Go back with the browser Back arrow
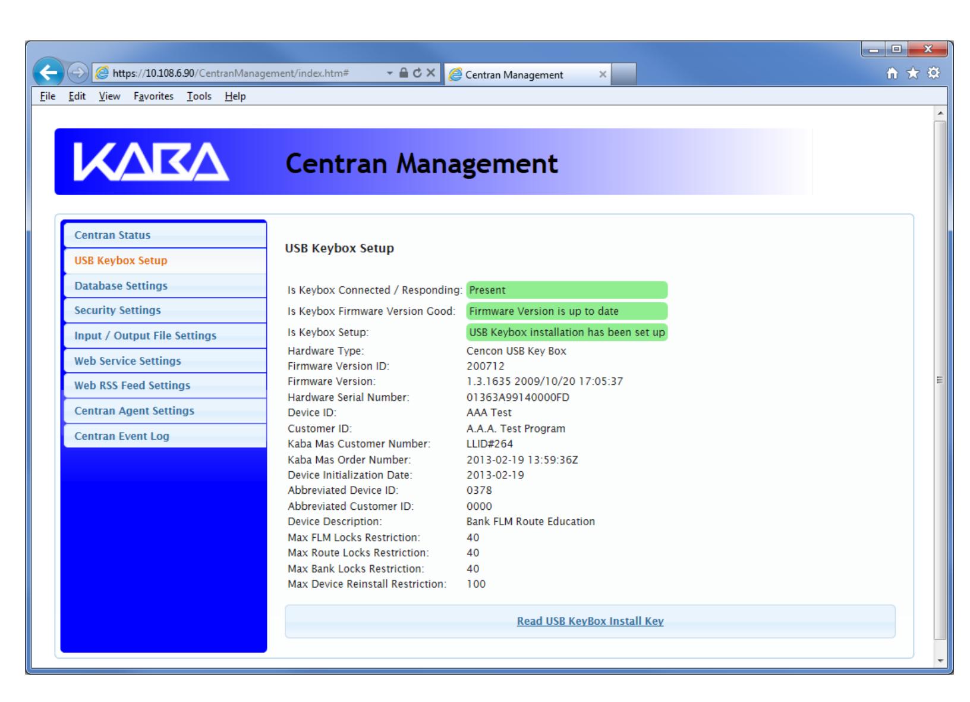This screenshot has height=702, width=970. coord(49,73)
